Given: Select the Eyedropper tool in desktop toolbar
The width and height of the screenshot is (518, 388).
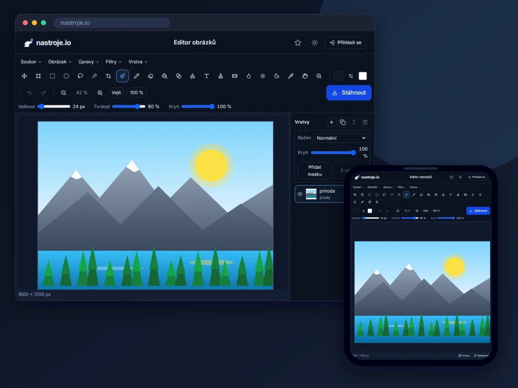Looking at the screenshot, I should [291, 76].
